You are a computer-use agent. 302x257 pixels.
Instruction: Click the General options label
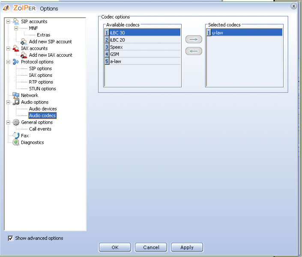pyautogui.click(x=36, y=122)
